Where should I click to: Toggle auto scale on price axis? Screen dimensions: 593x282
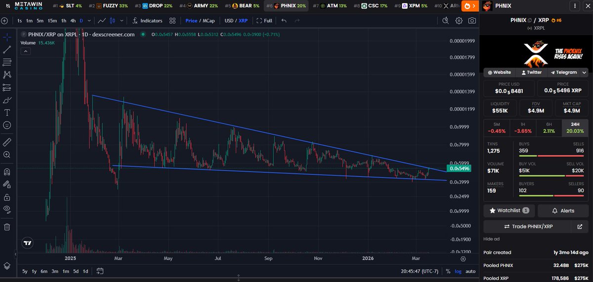pos(471,271)
